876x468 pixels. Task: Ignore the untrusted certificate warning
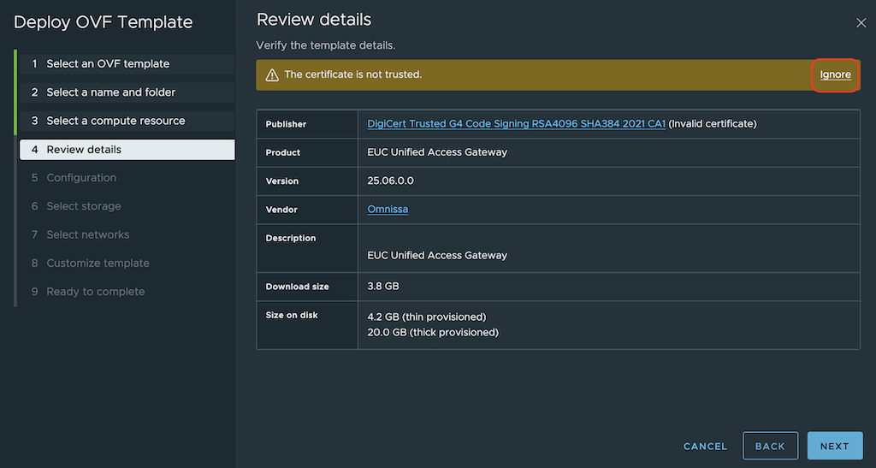(x=835, y=75)
